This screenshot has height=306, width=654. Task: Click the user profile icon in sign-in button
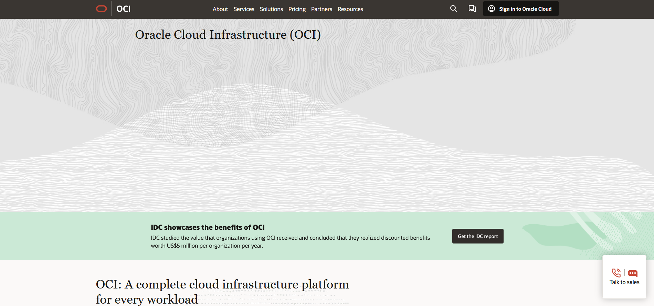492,9
